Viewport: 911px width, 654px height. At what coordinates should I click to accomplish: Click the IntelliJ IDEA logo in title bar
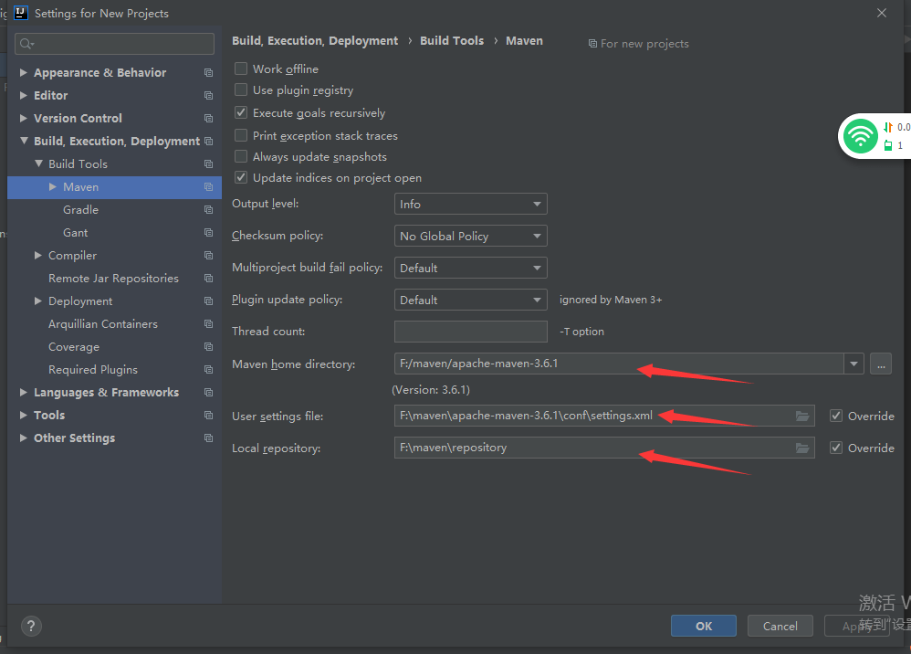(x=21, y=13)
